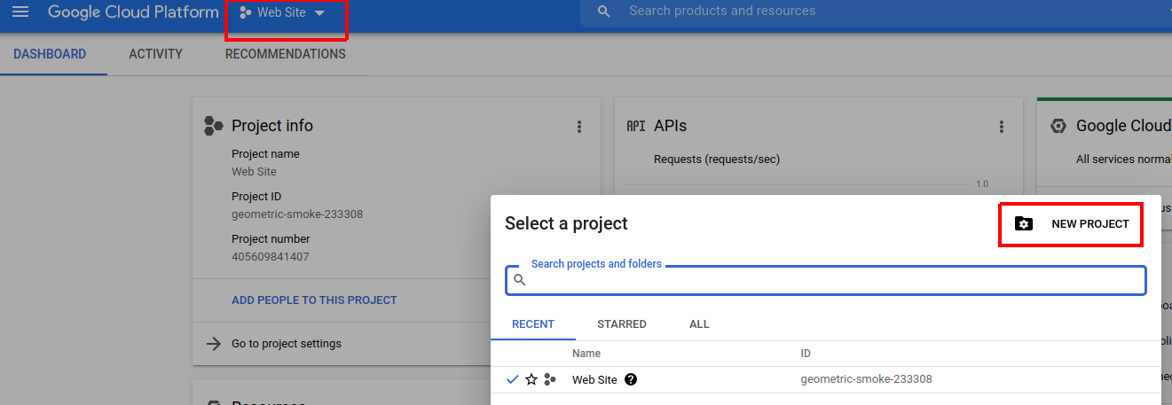Focus the Search projects and folders field
The height and width of the screenshot is (405, 1172).
coord(834,280)
